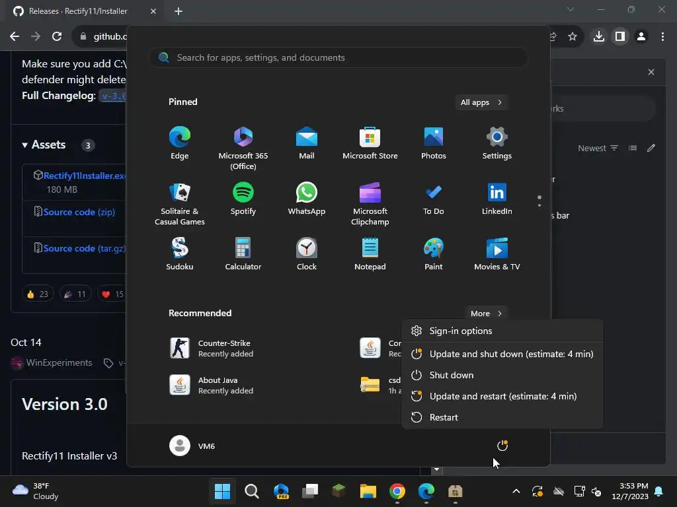
Task: Toggle Chrome side panel button
Action: tap(620, 37)
